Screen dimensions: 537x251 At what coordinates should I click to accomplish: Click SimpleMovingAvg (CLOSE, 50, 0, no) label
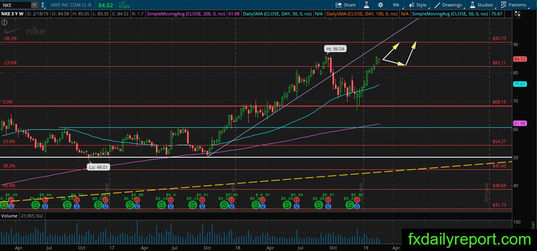click(x=450, y=14)
